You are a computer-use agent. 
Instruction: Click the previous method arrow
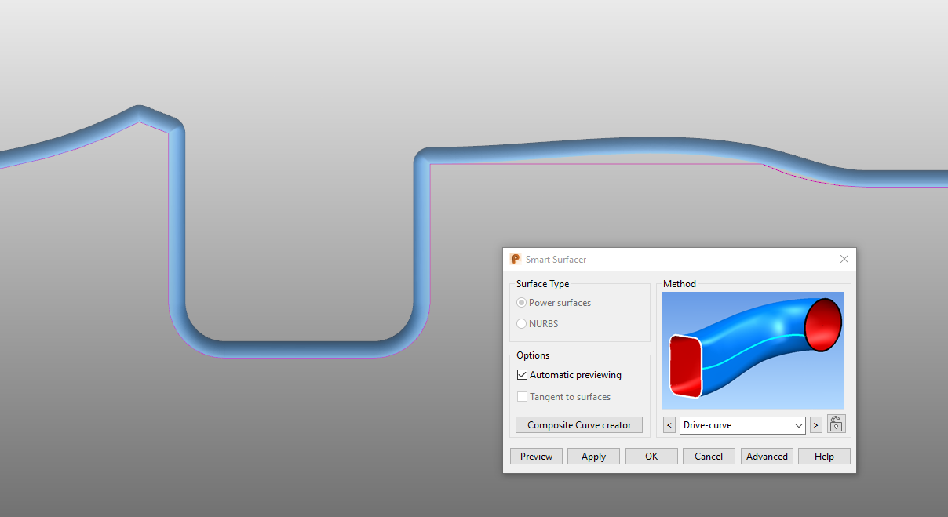pos(669,424)
